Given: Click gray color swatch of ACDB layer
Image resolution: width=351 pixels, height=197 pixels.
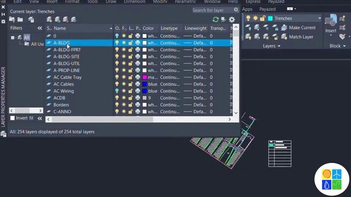Looking at the screenshot, I should click(x=145, y=98).
